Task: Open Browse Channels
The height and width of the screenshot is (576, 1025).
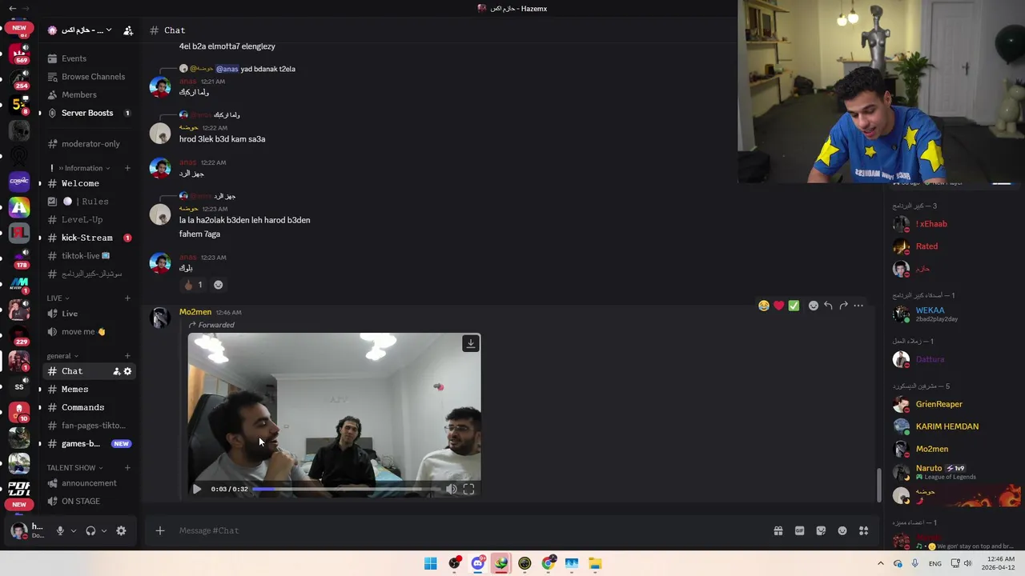Action: (89, 77)
